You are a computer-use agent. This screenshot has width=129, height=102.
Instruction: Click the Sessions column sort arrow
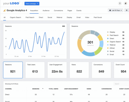pyautogui.click(x=43, y=89)
